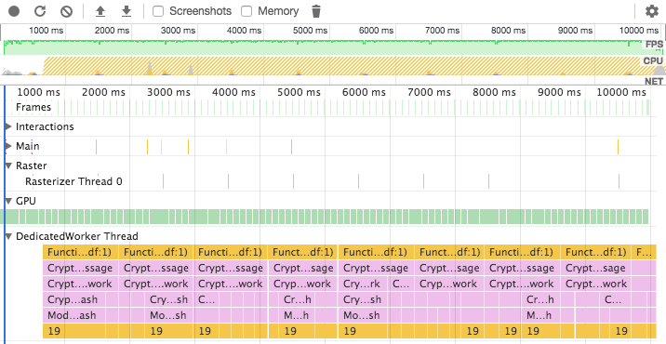Click the trash collect garbage icon

[316, 11]
